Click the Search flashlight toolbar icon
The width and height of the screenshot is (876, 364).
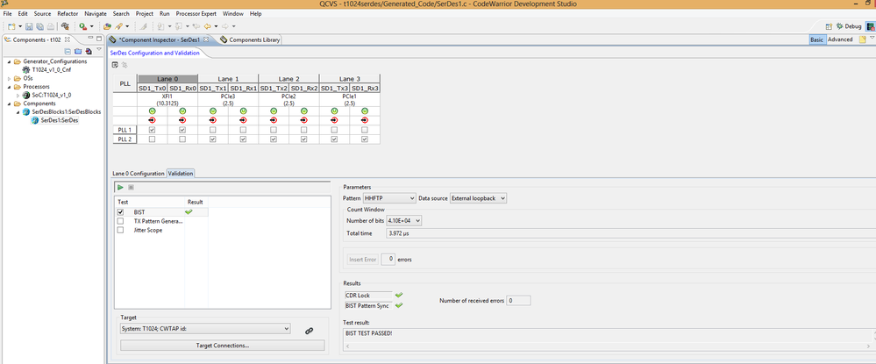pos(119,26)
